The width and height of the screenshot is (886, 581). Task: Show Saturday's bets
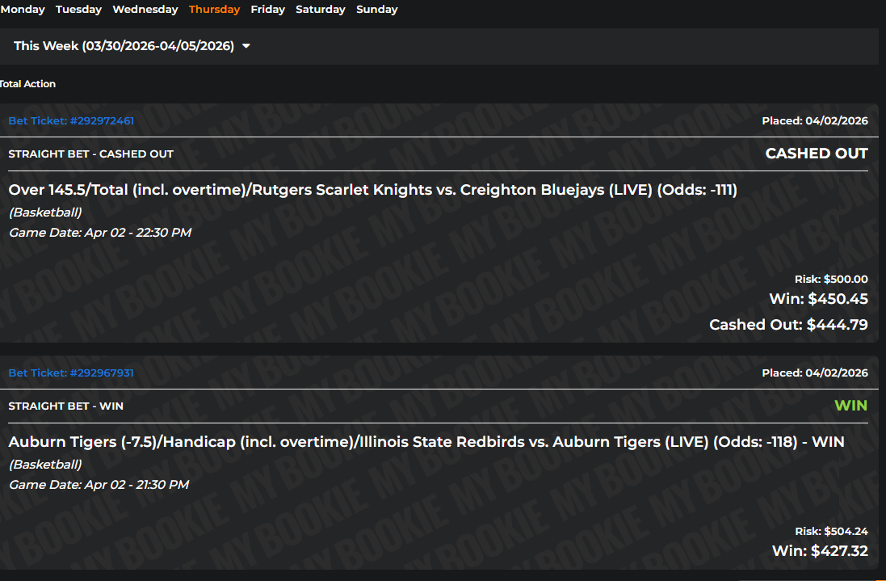point(320,10)
